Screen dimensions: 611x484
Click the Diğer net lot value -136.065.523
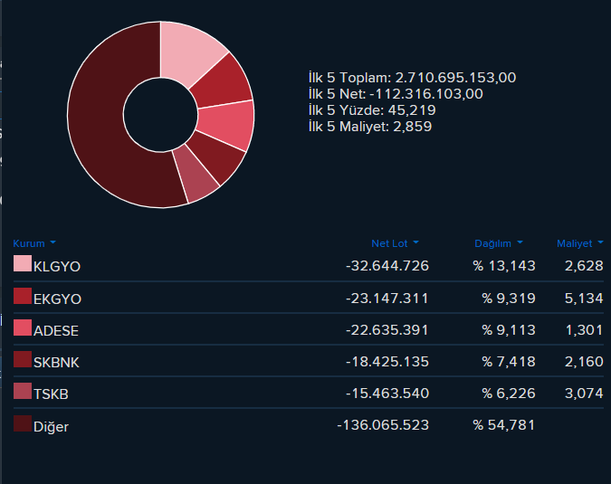[x=383, y=425]
